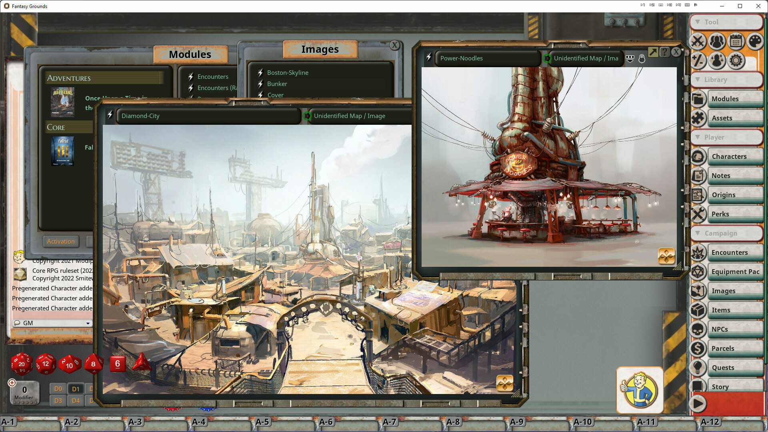
Task: Click the skull icon next to NPCs
Action: click(x=698, y=329)
